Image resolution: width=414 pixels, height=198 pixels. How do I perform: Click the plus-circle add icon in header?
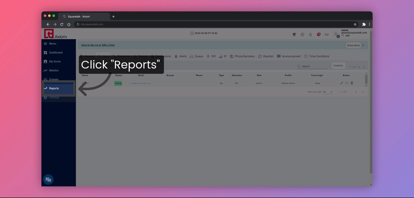(x=302, y=34)
